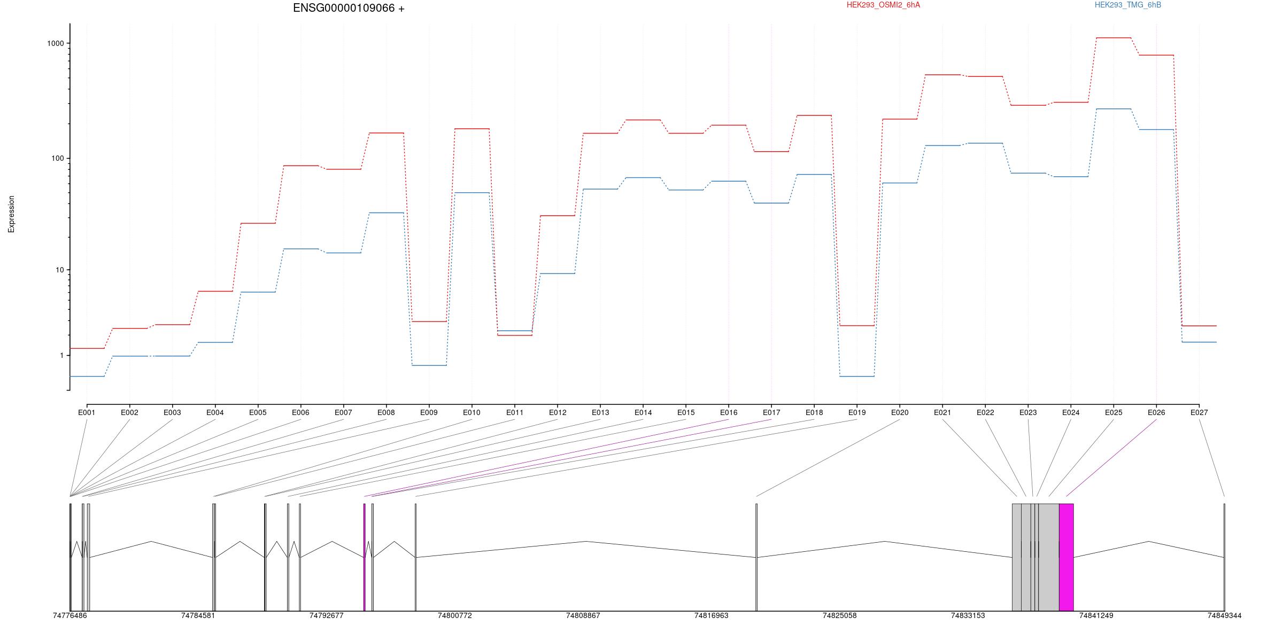Click exon label E015

pyautogui.click(x=686, y=413)
